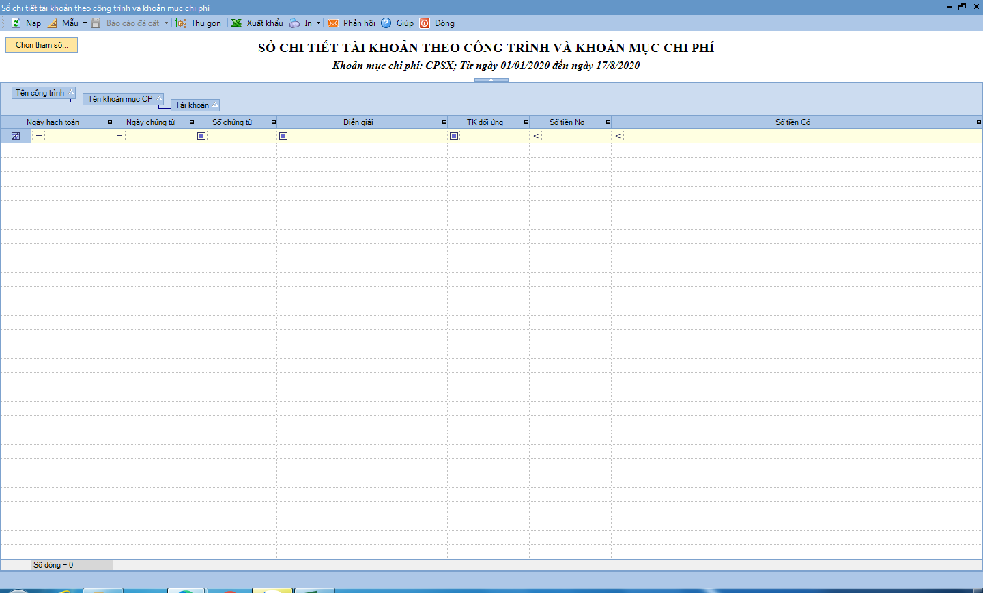Collapse the group panel using top arrow handle

(x=491, y=80)
